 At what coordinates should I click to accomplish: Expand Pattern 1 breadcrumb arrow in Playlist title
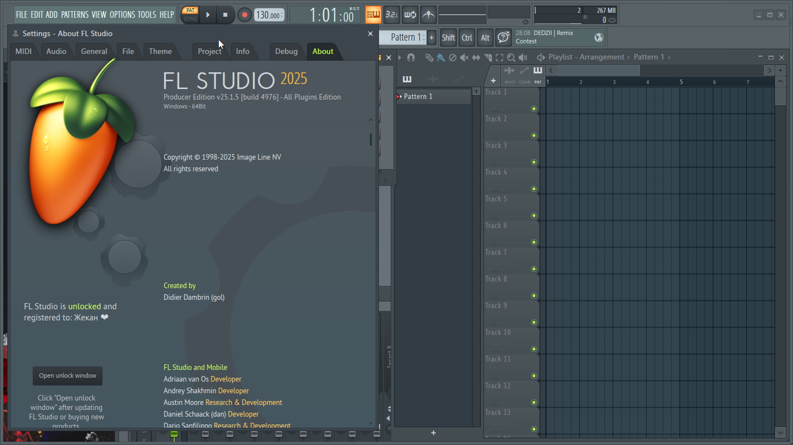tap(669, 57)
